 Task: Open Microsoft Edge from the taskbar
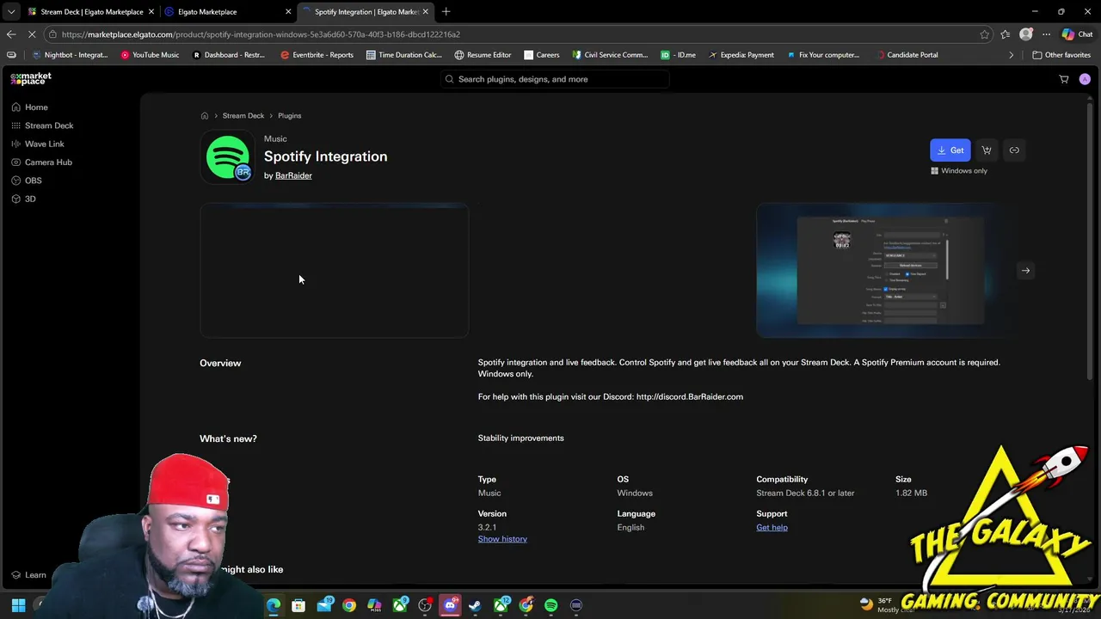pyautogui.click(x=274, y=605)
